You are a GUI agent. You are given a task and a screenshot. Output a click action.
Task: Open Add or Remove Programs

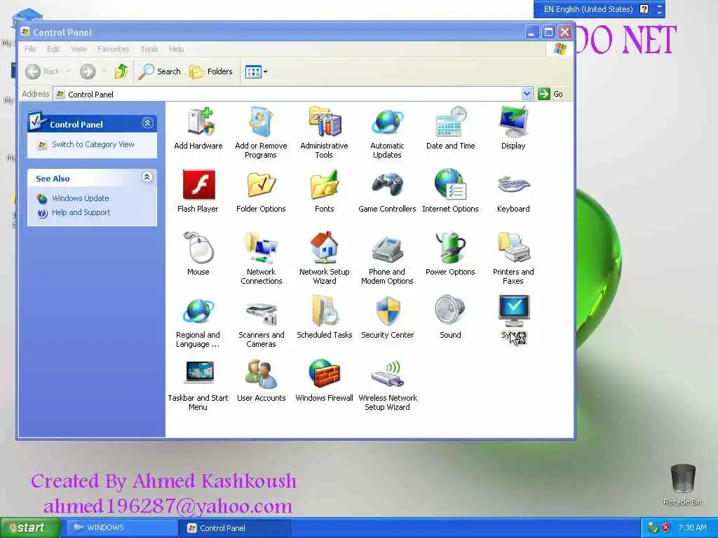tap(261, 132)
